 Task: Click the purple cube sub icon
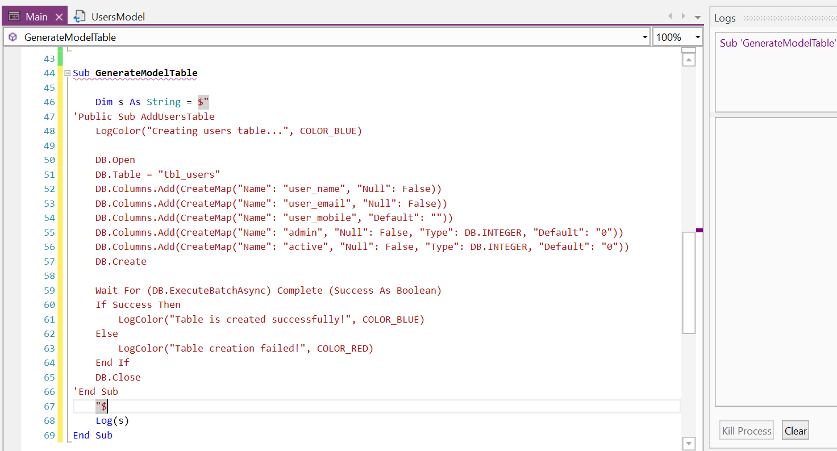pos(13,37)
